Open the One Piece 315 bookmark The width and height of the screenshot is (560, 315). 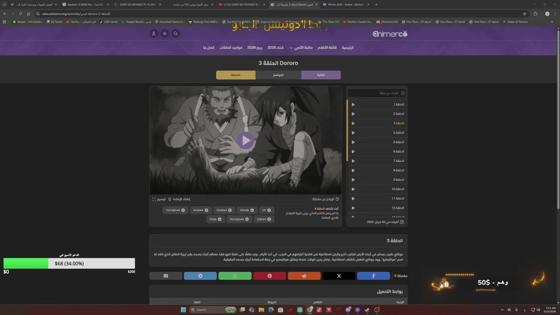pos(329,21)
